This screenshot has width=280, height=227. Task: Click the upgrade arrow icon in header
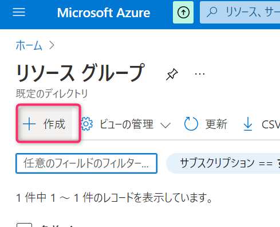pos(183,13)
